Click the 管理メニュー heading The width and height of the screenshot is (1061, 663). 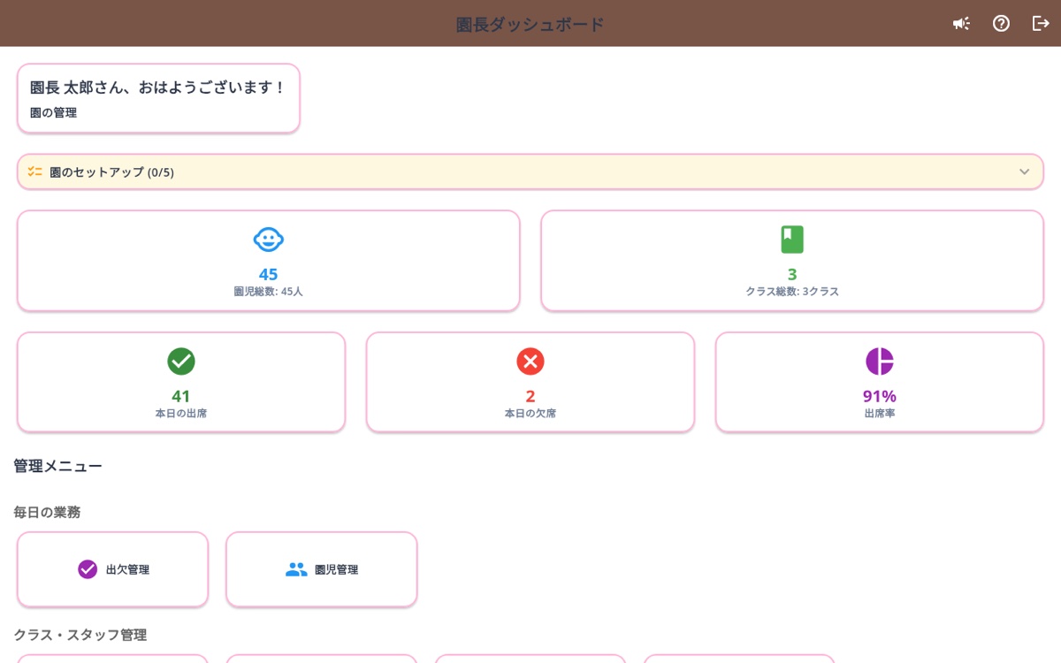[x=57, y=466]
